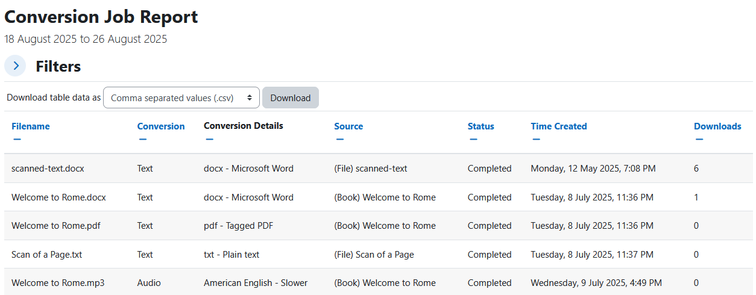The image size is (756, 295).
Task: Select the Welcome to Rome.mp3 filename cell
Action: pos(58,283)
